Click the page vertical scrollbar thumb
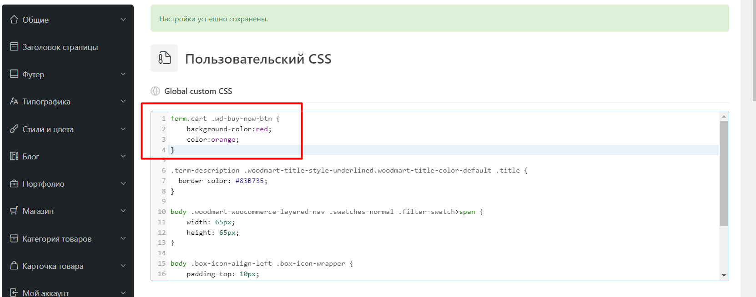756x297 pixels. pos(753,50)
